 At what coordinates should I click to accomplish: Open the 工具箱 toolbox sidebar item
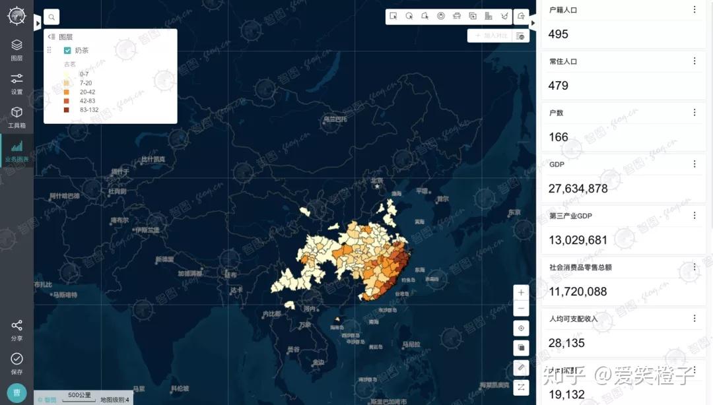coord(17,117)
